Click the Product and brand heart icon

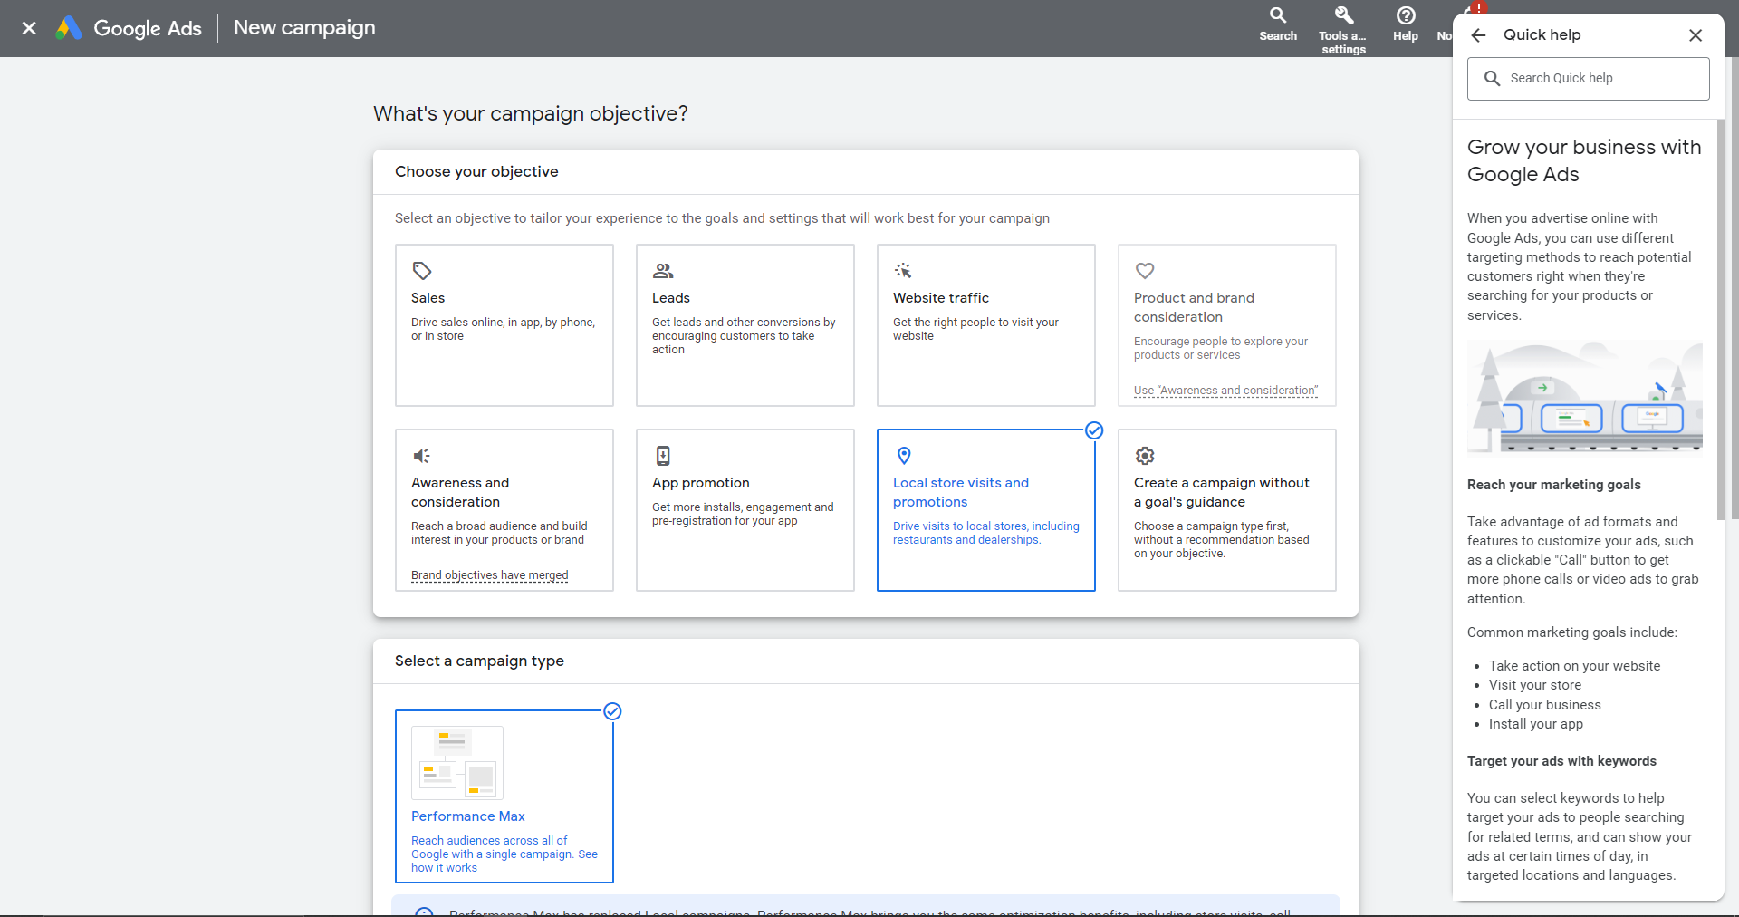(x=1145, y=271)
